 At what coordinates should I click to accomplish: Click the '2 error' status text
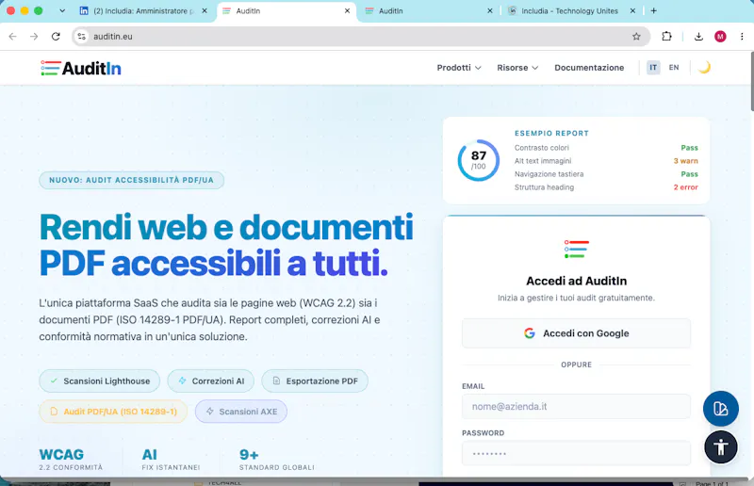(686, 187)
